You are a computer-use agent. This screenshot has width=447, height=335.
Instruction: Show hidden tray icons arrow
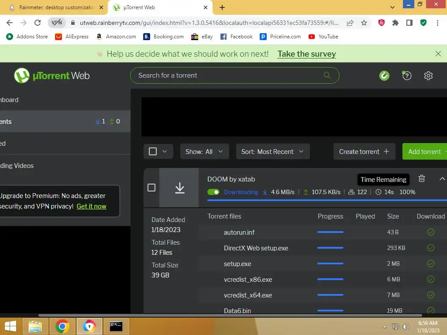point(385,327)
